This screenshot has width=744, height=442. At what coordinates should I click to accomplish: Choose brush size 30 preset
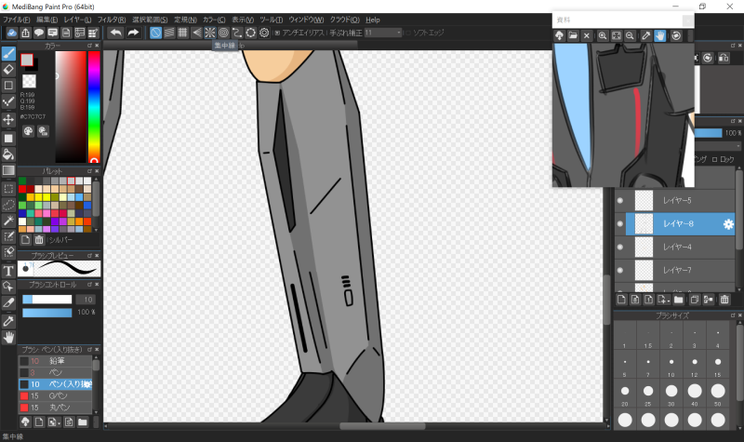pos(671,394)
